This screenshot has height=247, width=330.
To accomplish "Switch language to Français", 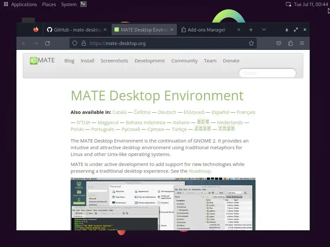I will 246,112.
